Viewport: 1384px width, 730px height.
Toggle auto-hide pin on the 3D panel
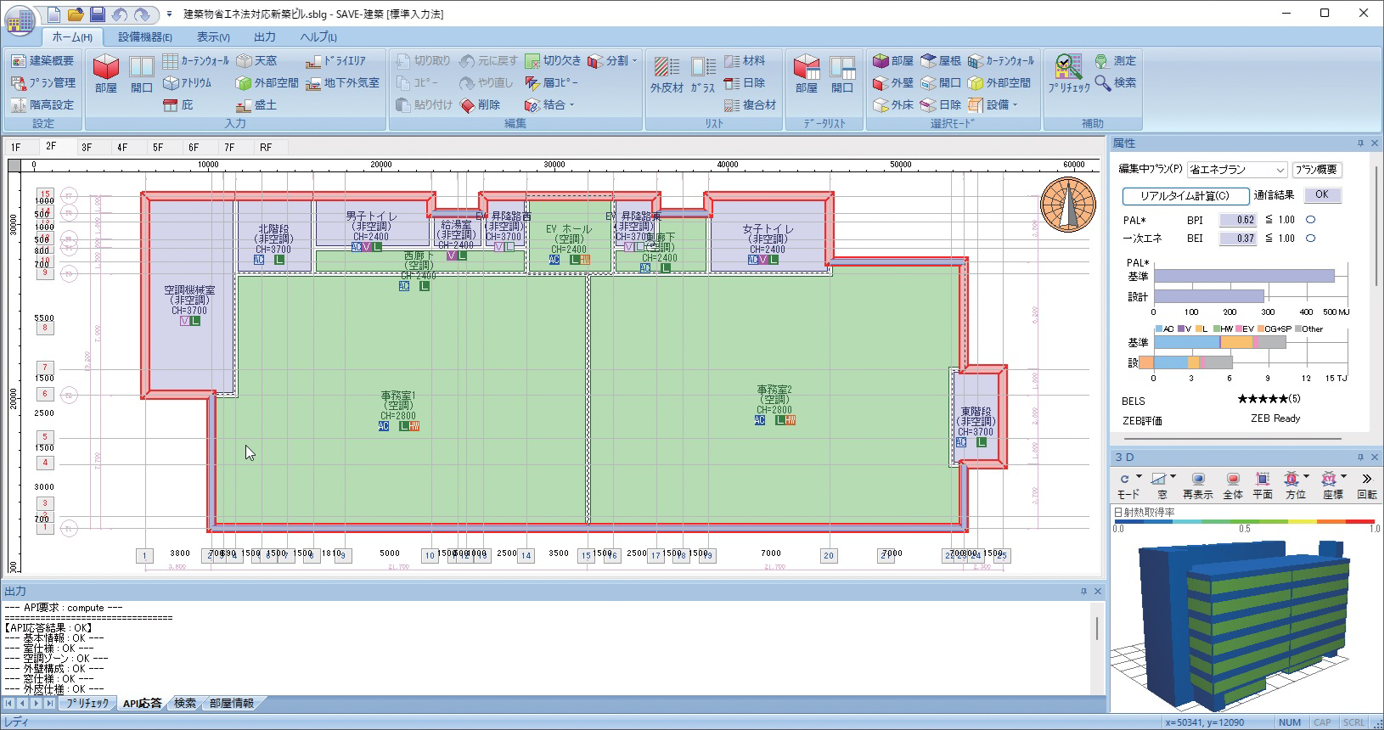pyautogui.click(x=1360, y=457)
